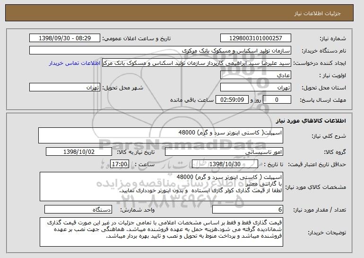The image size is (364, 258).
Task: Click the section heading اطلاعات کالاهای مورد نیاز
Action: (x=311, y=121)
